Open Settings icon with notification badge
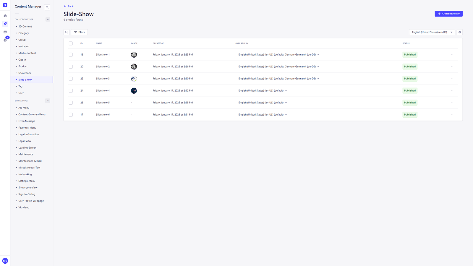The image size is (473, 266). [5, 40]
